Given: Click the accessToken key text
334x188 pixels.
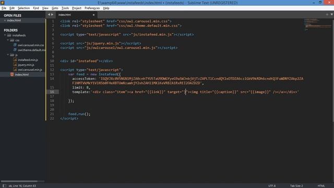Looking at the screenshot, I should coord(85,79).
